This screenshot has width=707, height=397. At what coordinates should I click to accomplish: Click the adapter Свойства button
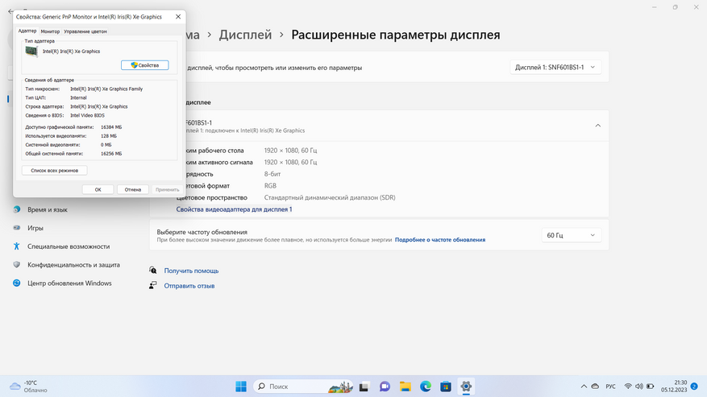point(145,65)
